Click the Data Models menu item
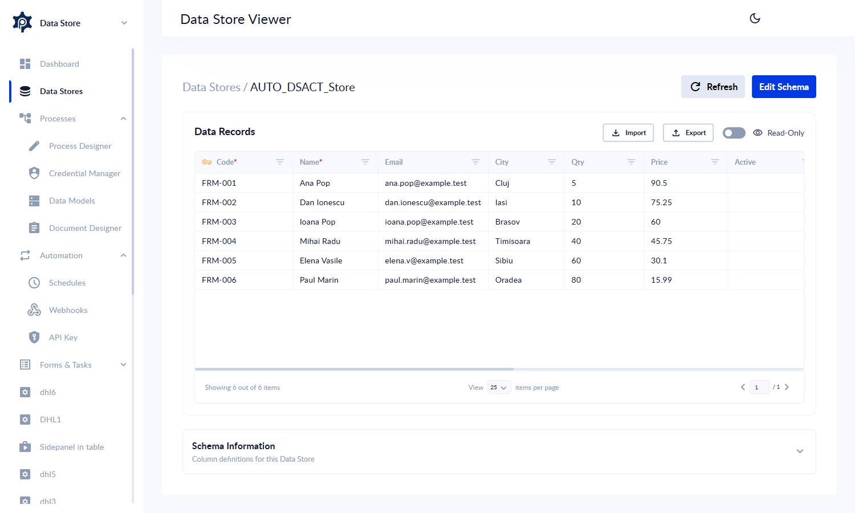The width and height of the screenshot is (855, 513). (72, 201)
